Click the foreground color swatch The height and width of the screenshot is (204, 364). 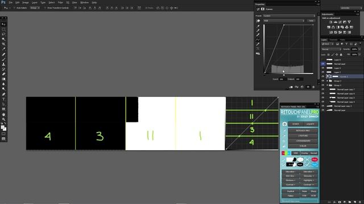(2, 127)
